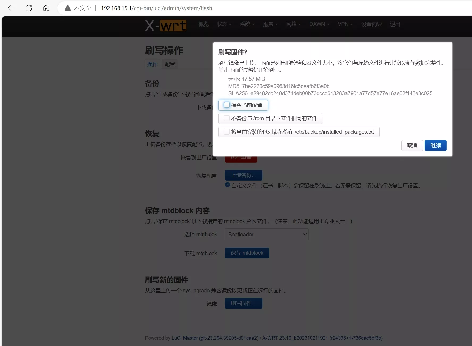Click the X-WRT logo
This screenshot has height=346, width=472.
coord(165,25)
